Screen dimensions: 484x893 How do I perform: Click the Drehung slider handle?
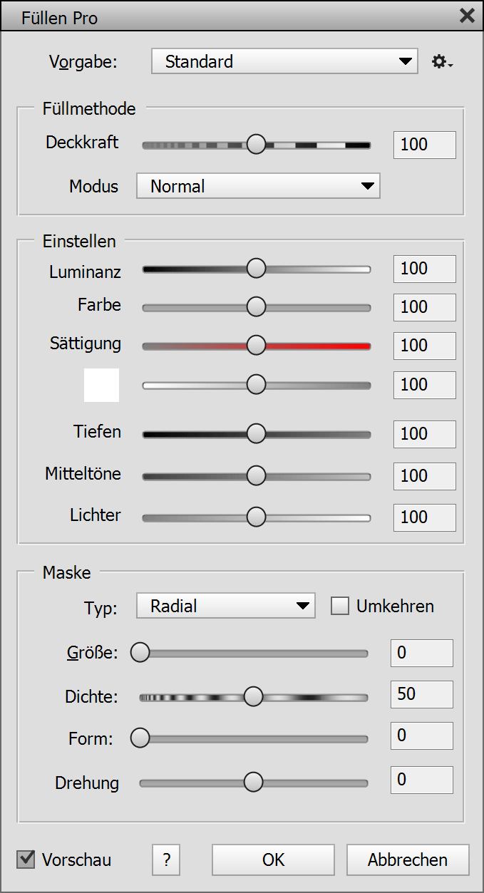(253, 783)
